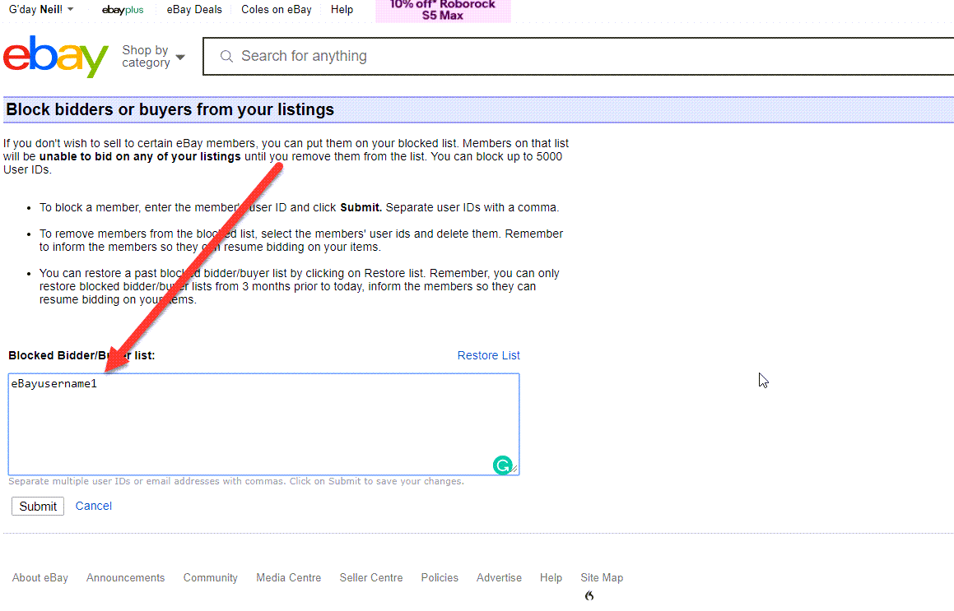This screenshot has width=954, height=611.
Task: Click the 'eBayusername1' entry text
Action: 54,384
